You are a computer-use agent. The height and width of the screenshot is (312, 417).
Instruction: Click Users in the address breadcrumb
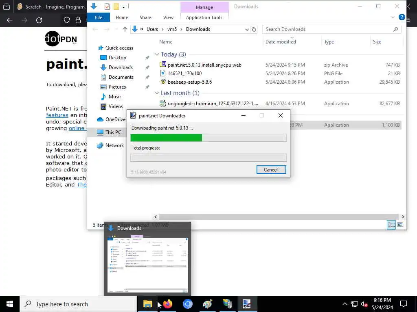click(152, 29)
